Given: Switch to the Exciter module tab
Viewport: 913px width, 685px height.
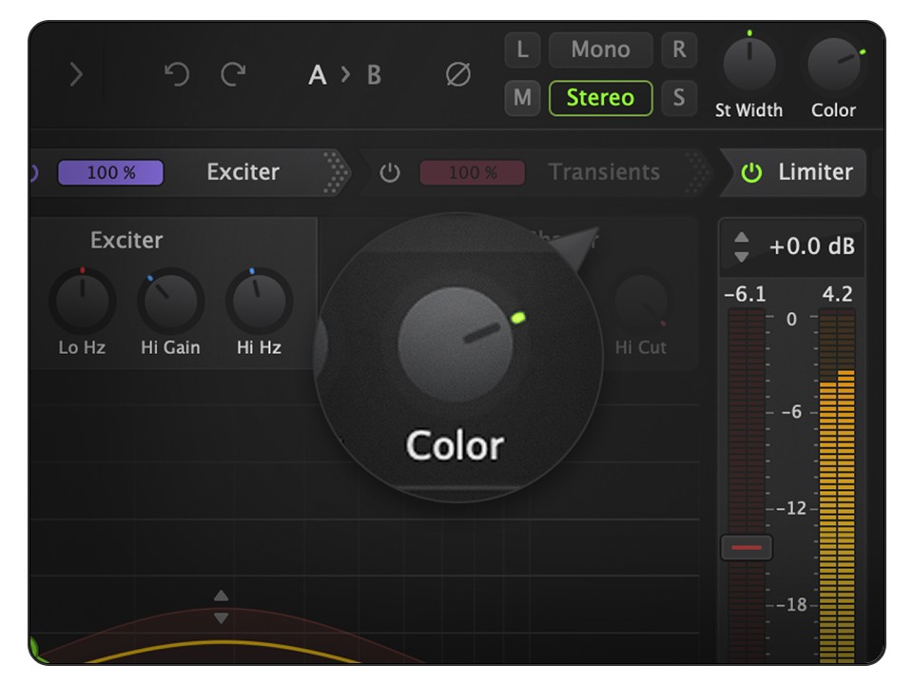Looking at the screenshot, I should point(243,172).
